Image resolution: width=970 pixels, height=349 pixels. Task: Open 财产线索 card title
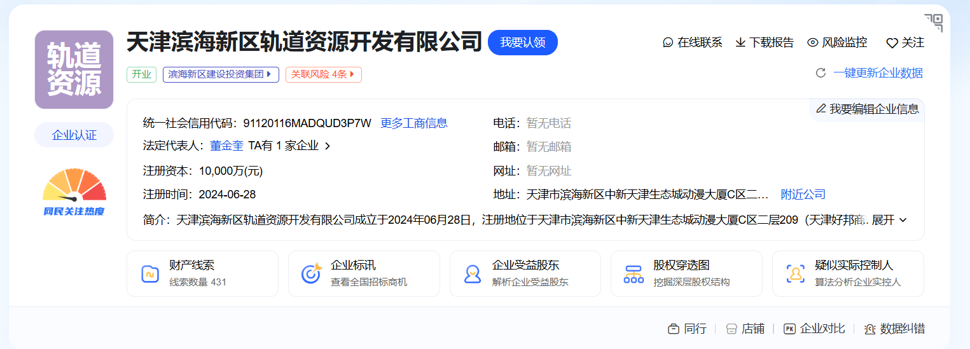[x=191, y=266]
